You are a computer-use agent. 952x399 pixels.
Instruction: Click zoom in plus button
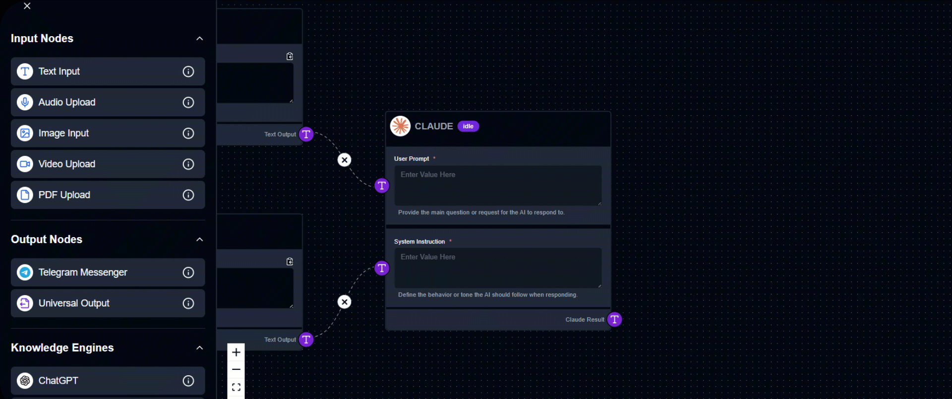coord(236,352)
